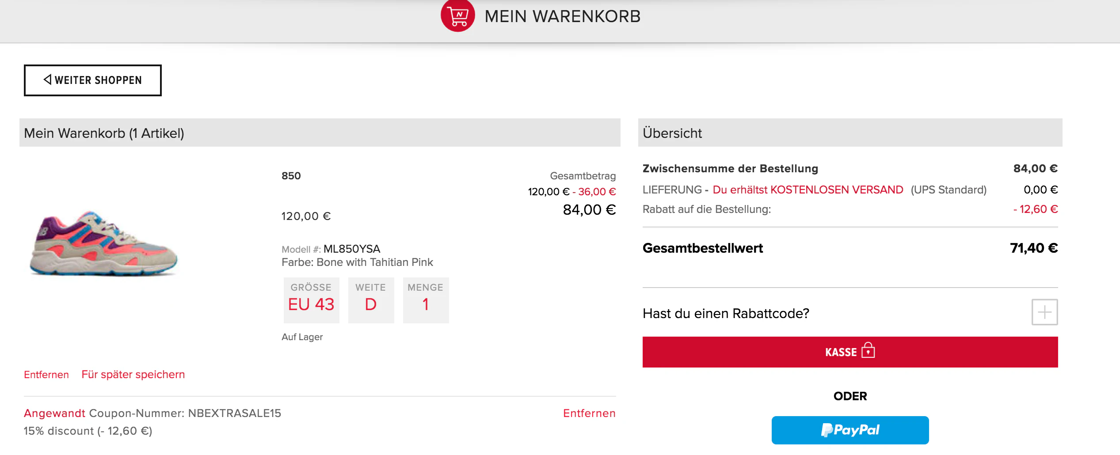Screen dimensions: 1120x455
Task: Remove coupon NBEXTRASALE15 via Entfernen
Action: point(589,413)
